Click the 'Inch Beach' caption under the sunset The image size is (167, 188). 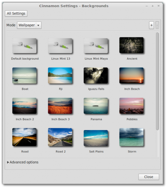[x=132, y=89]
